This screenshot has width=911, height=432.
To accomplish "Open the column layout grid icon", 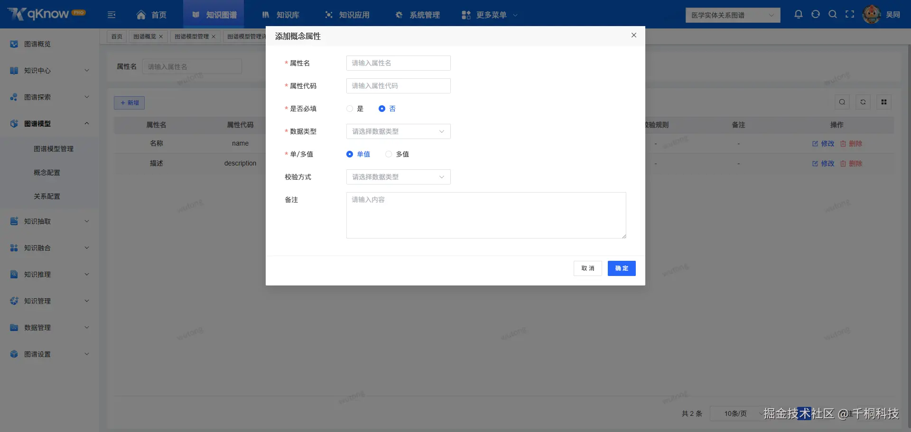I will coord(883,101).
